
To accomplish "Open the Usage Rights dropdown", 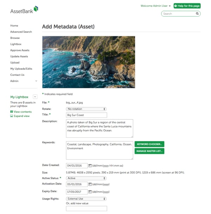I will pos(86,199).
